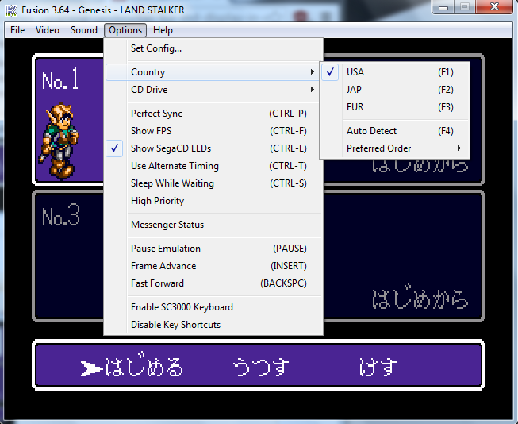Open the Video menu
The height and width of the screenshot is (424, 518).
pos(48,30)
